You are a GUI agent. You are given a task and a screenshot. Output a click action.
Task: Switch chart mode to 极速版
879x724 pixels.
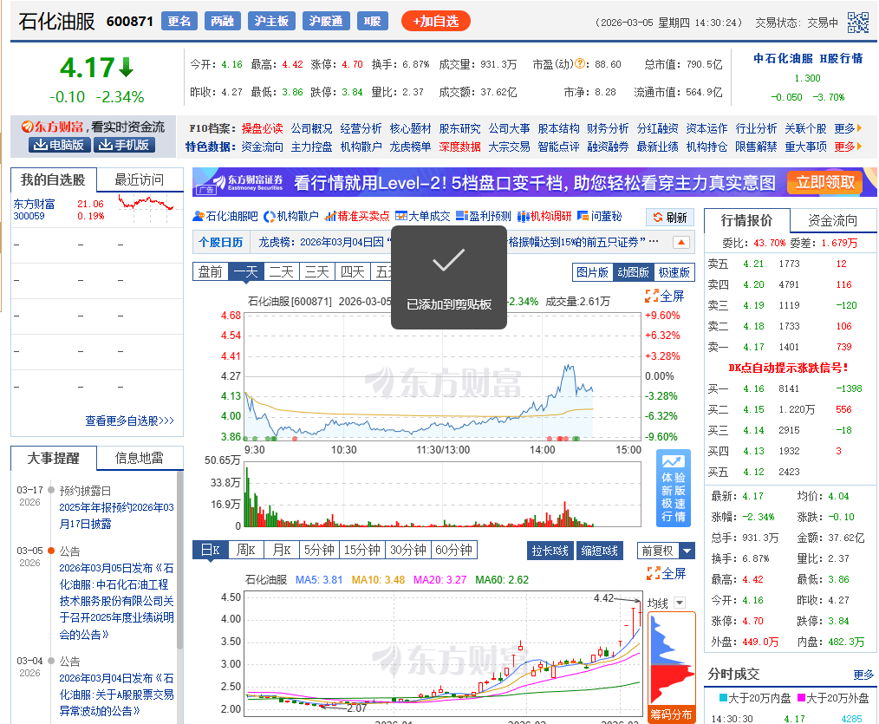pyautogui.click(x=674, y=272)
